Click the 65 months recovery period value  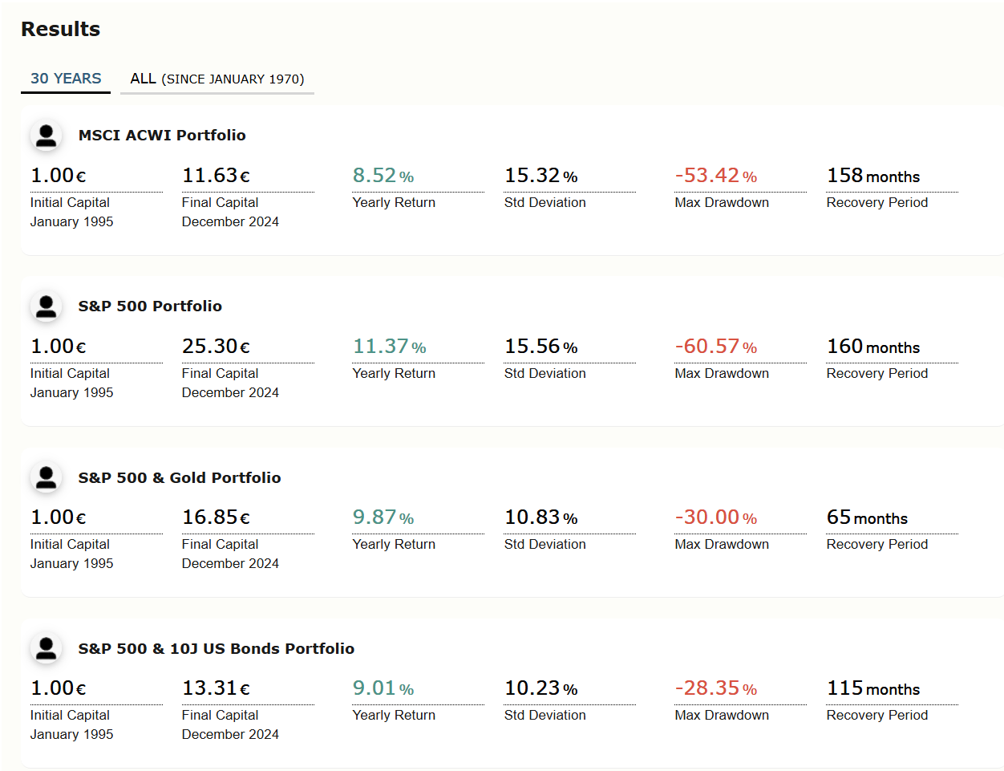(x=867, y=517)
